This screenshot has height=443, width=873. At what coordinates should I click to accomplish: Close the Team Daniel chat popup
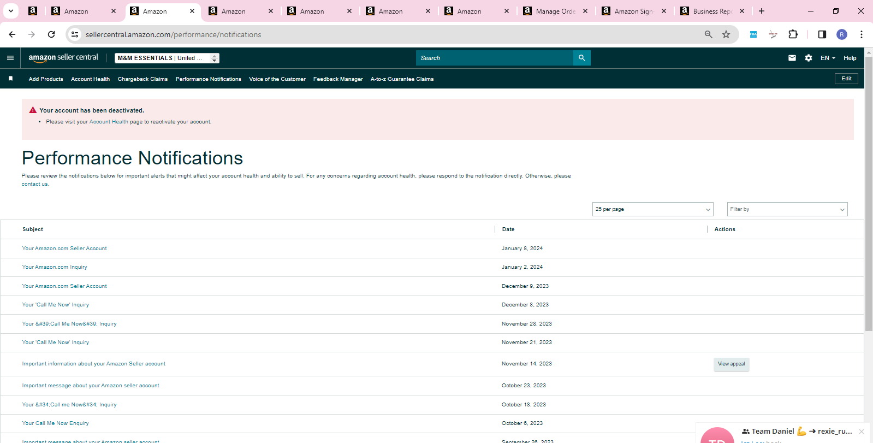tap(862, 432)
